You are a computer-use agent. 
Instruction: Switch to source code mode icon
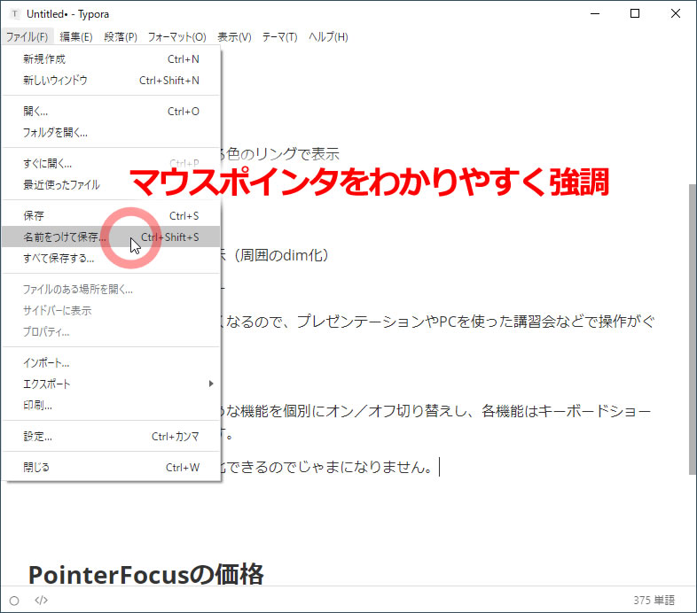point(41,601)
